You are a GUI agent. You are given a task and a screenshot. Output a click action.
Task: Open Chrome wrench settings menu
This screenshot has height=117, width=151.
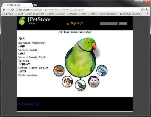(x=147, y=10)
